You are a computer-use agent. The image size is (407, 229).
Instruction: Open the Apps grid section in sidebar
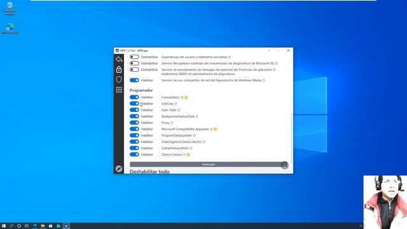(119, 90)
